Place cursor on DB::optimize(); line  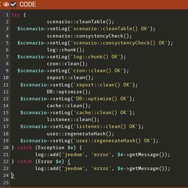(x=69, y=92)
